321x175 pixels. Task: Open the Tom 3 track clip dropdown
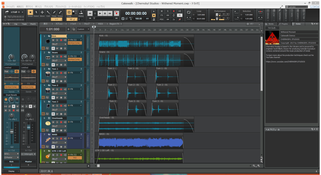coord(59,110)
